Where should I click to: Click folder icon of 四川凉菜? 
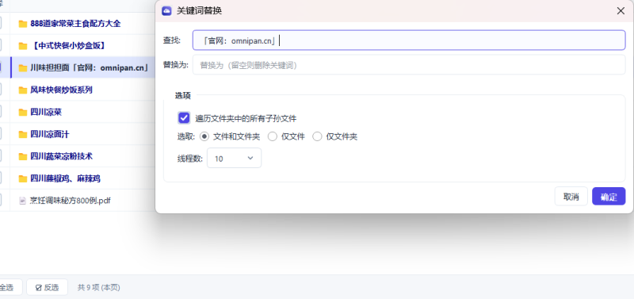tap(23, 112)
